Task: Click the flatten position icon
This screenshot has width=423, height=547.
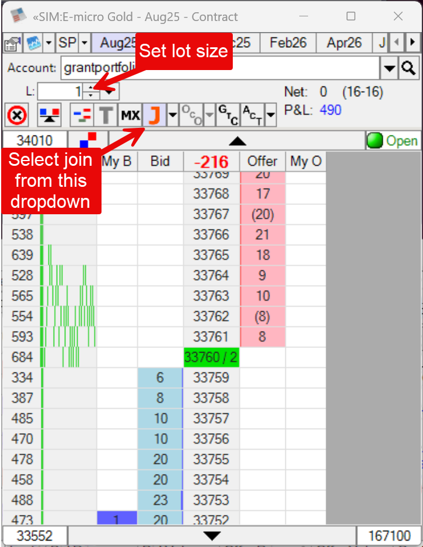Action: (50, 116)
